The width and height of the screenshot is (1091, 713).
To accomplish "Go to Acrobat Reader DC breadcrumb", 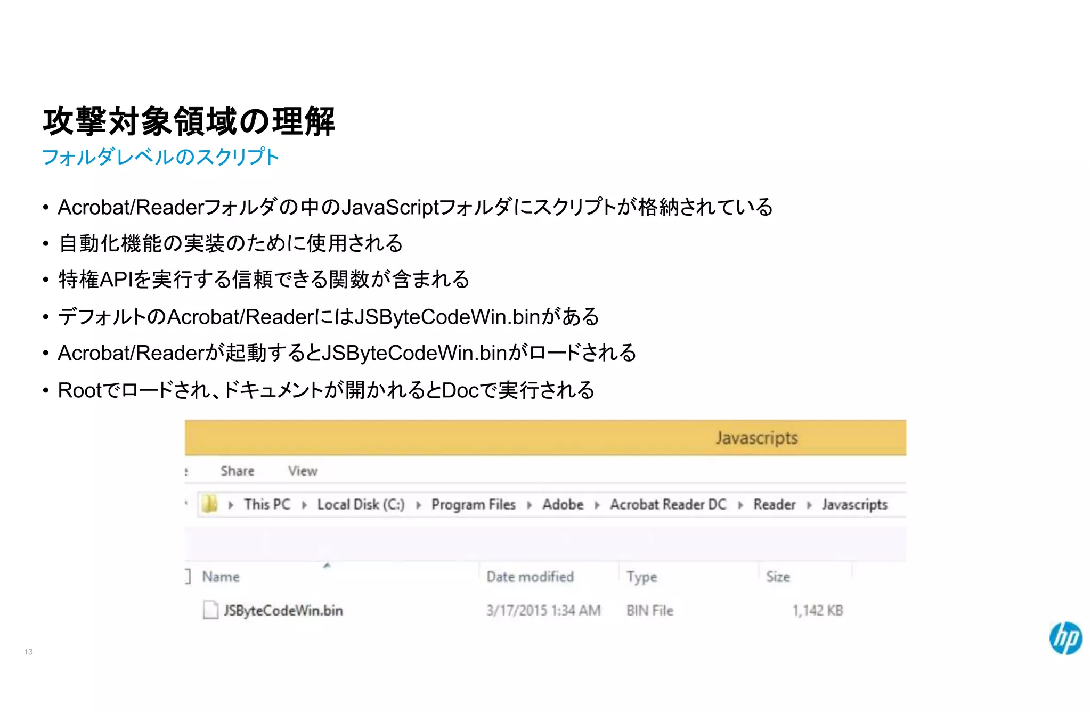I will [x=668, y=504].
